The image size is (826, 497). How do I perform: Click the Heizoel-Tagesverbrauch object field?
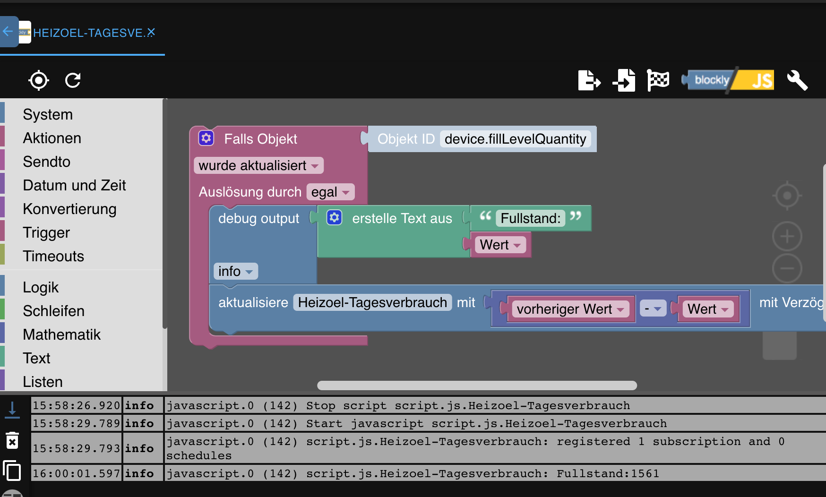372,302
